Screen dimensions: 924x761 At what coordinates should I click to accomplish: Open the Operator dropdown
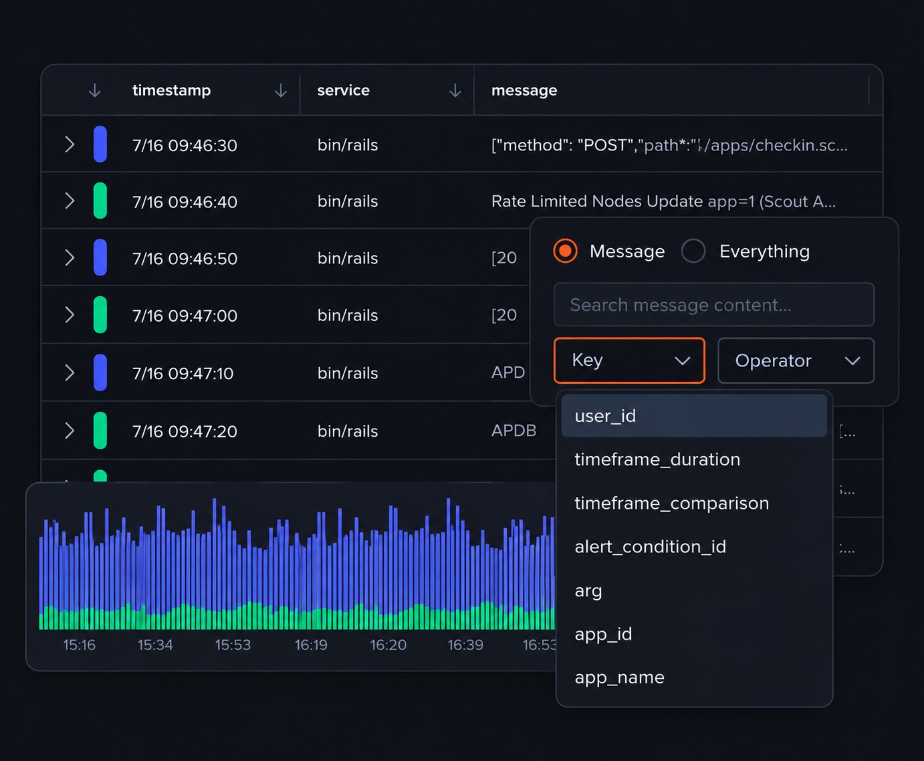[x=796, y=360]
